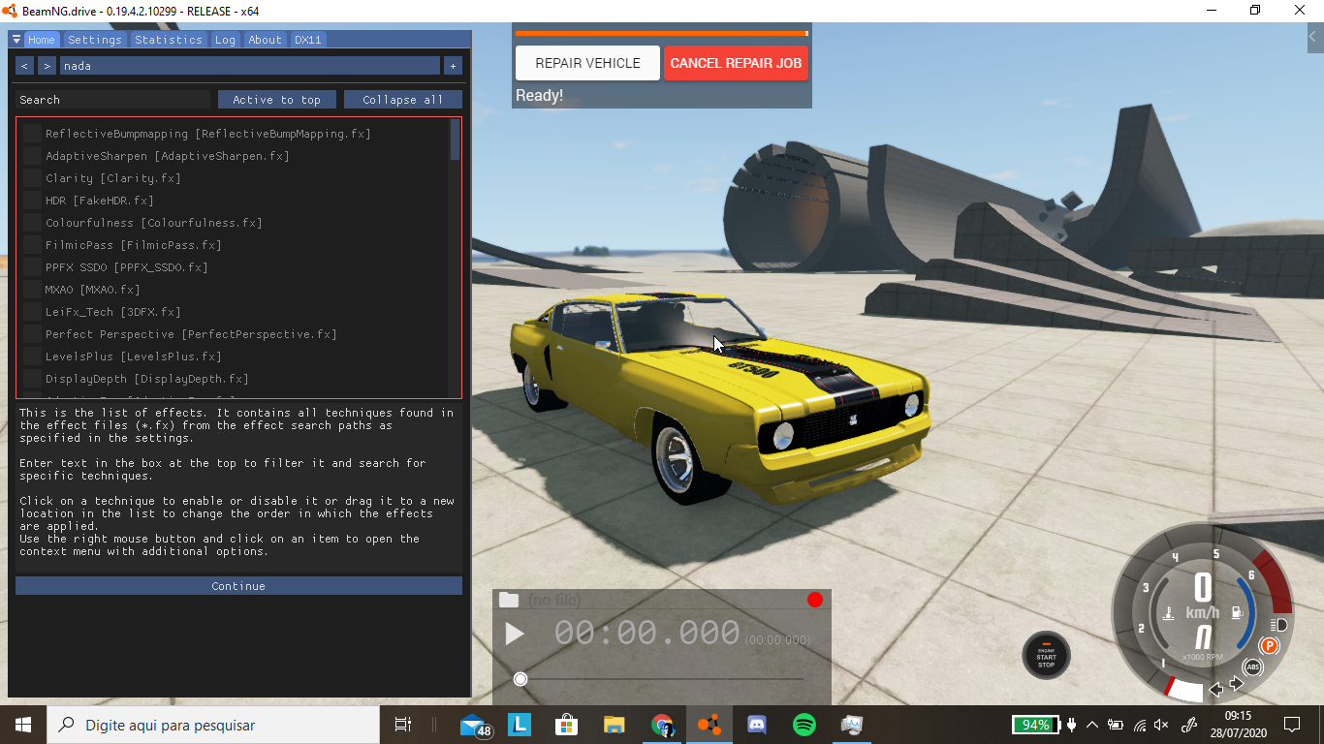The width and height of the screenshot is (1324, 744).
Task: Show hidden system tray icons chevron
Action: [1092, 725]
